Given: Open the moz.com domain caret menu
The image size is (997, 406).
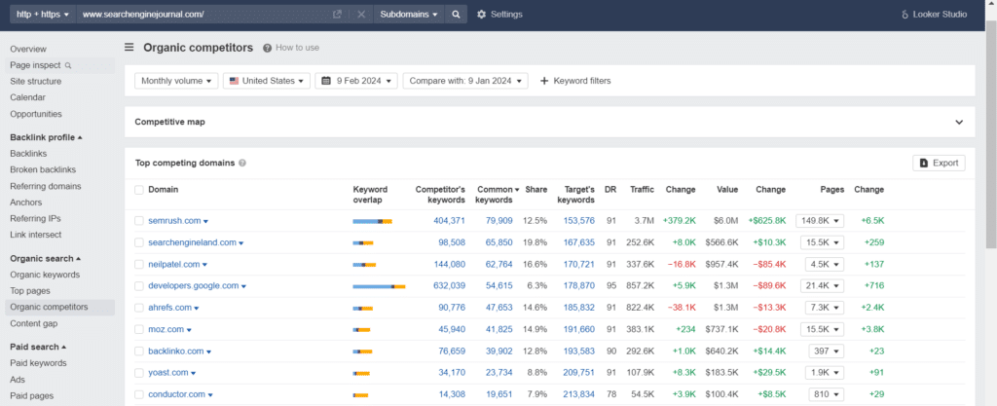Looking at the screenshot, I should tap(189, 330).
